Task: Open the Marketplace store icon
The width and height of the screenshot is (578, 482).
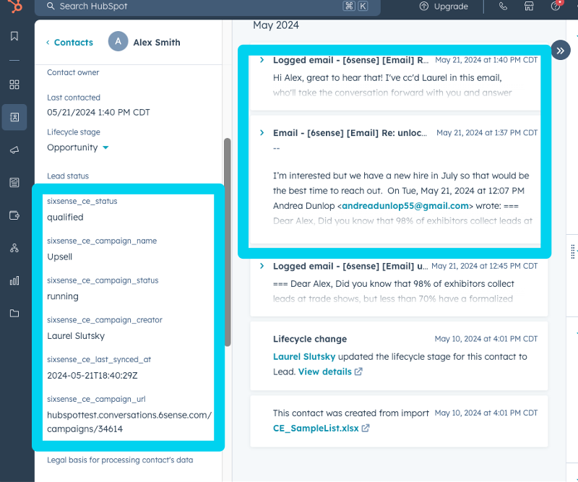Action: 529,7
